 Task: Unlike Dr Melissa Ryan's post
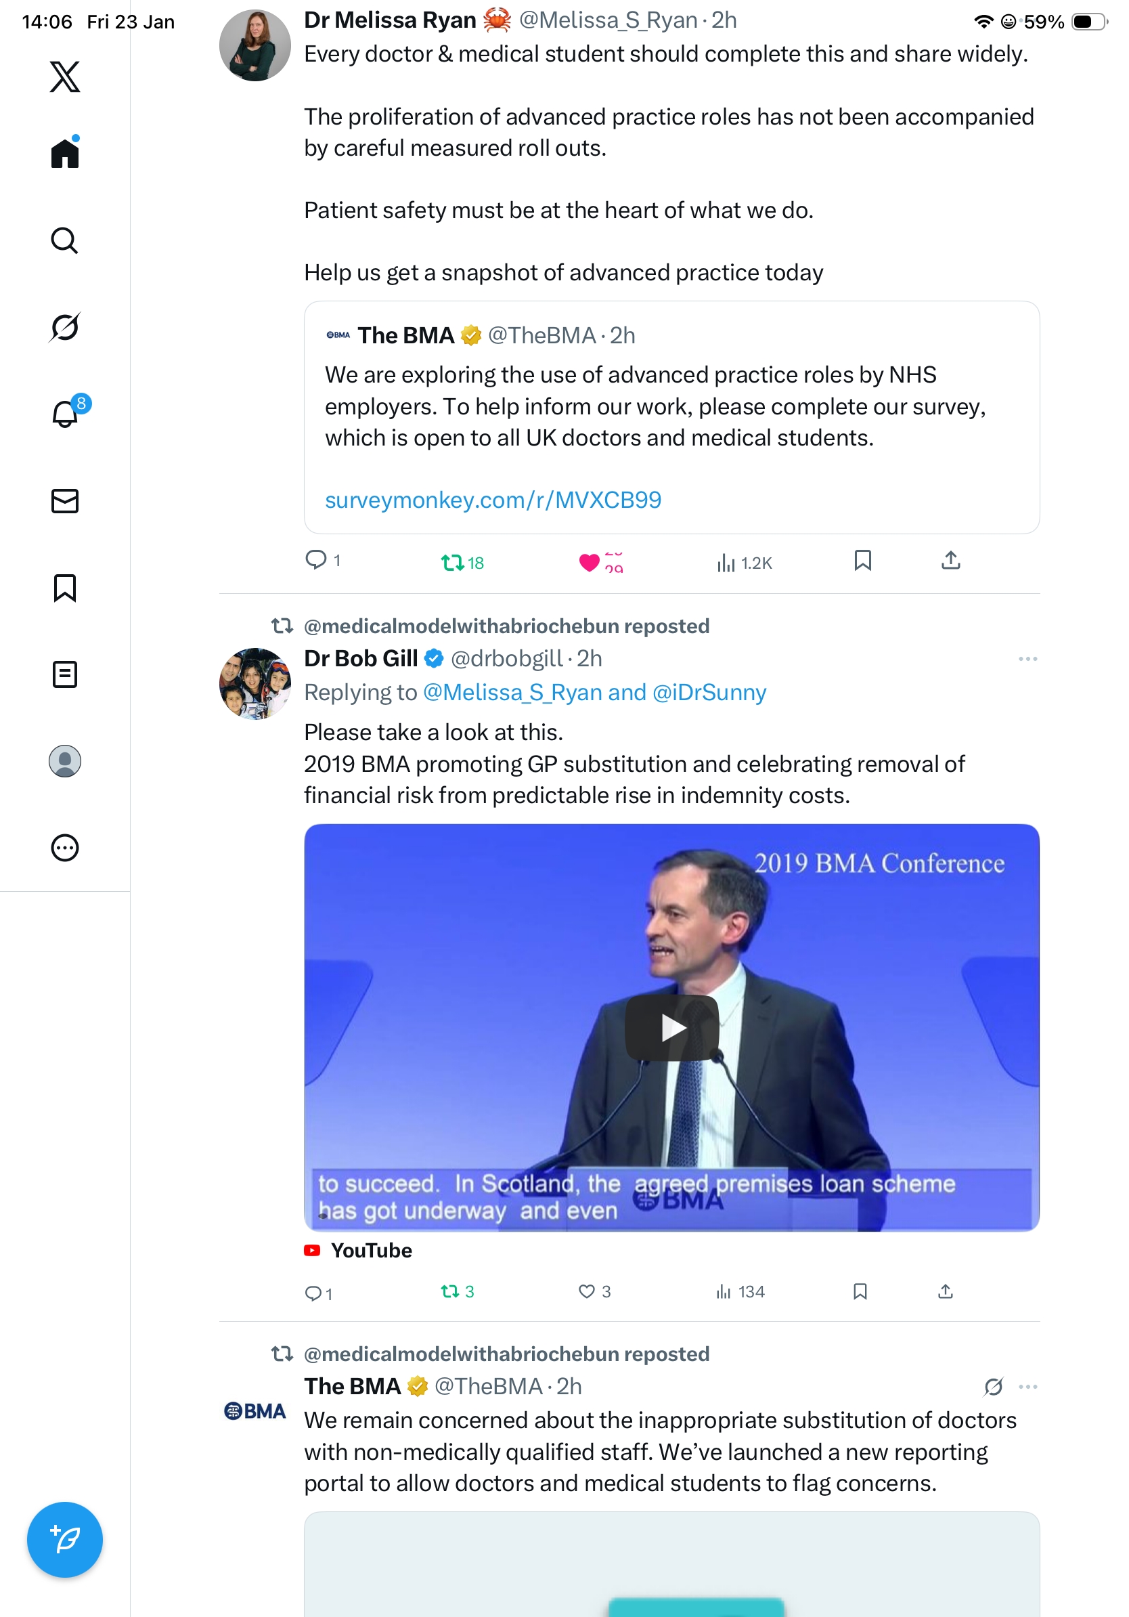point(600,562)
